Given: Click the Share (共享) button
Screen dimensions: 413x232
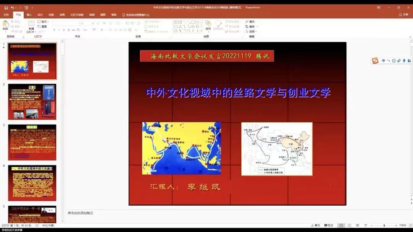Looking at the screenshot, I should (x=403, y=15).
